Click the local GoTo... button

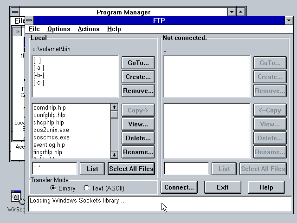tap(138, 63)
